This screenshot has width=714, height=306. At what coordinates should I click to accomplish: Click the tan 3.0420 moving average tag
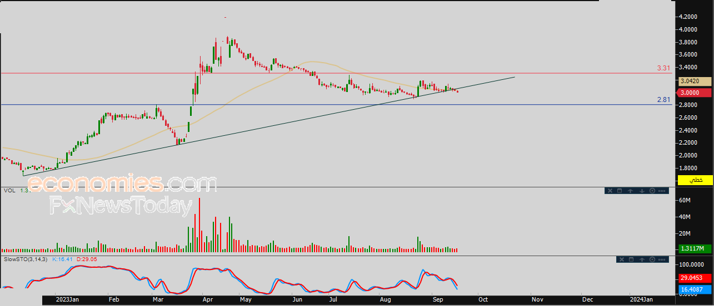pyautogui.click(x=695, y=81)
